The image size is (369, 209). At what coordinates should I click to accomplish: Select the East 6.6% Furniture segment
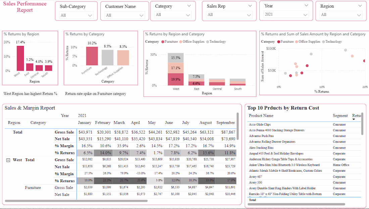(x=196, y=84)
